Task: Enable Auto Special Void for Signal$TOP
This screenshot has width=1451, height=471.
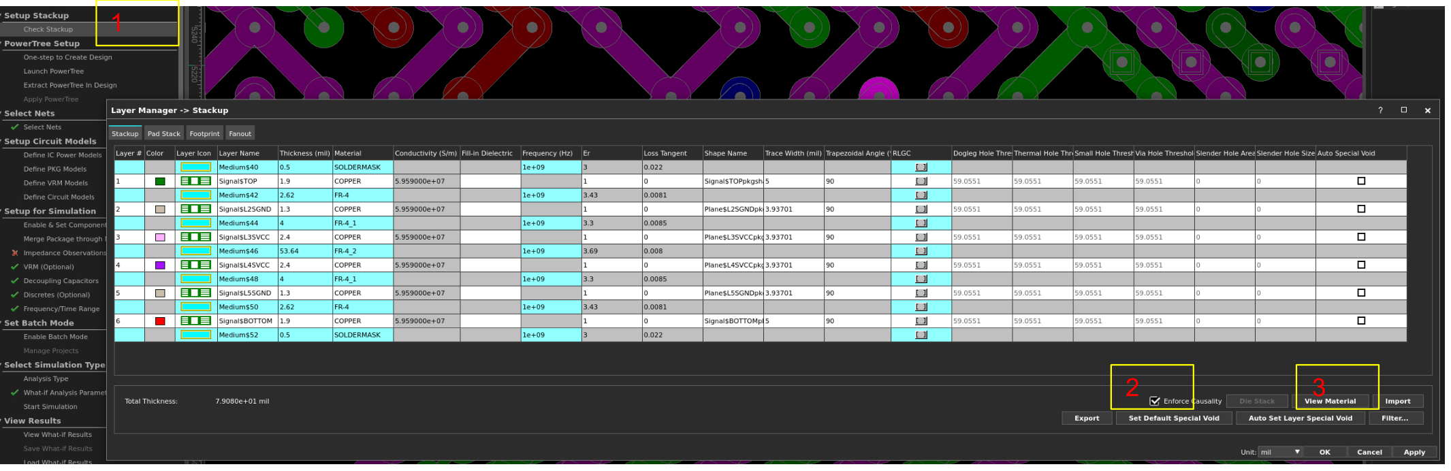Action: (x=1361, y=181)
